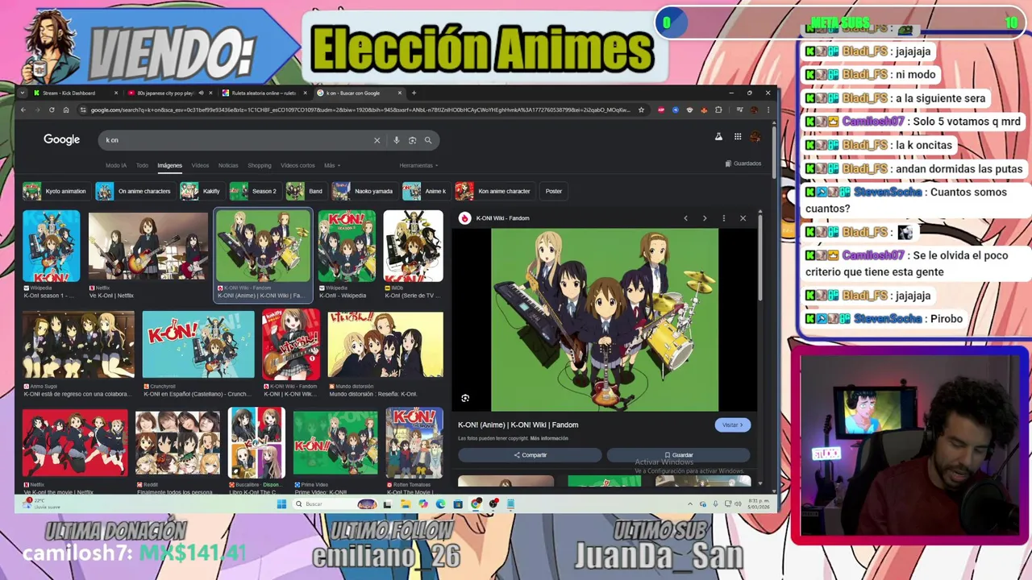Open Netflix Ve K-On! thumbnail

tap(148, 246)
